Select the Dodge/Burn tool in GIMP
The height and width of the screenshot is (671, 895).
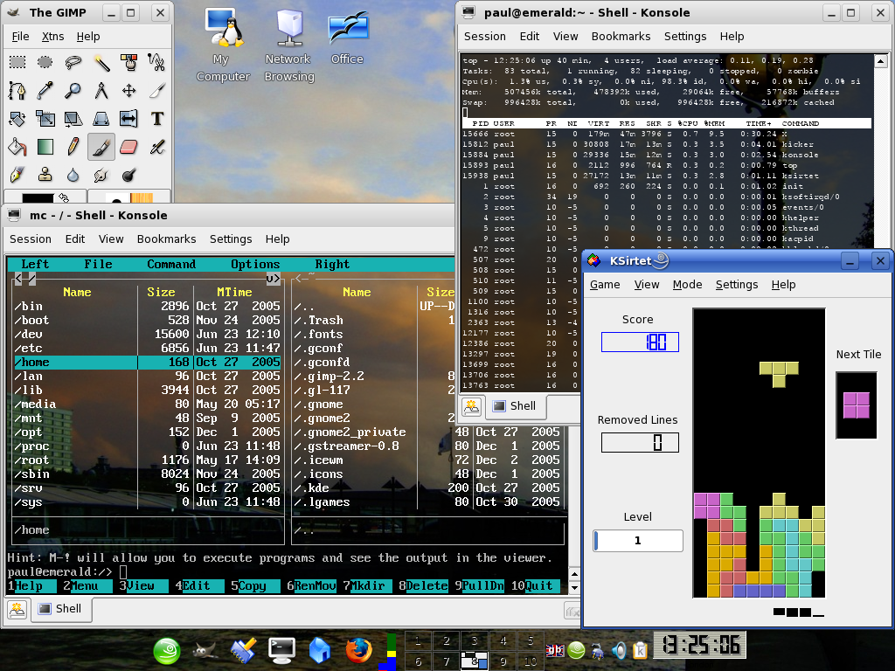point(129,175)
